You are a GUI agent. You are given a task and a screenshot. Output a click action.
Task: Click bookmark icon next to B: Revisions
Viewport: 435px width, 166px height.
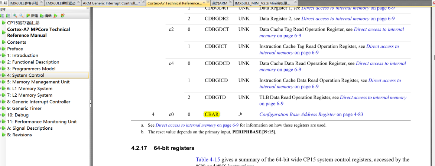click(4, 135)
